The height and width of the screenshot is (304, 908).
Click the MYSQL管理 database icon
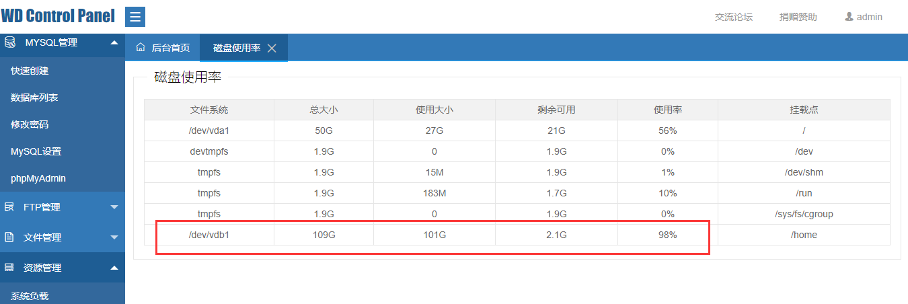click(x=9, y=42)
